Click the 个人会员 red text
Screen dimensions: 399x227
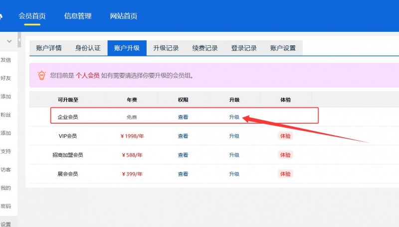[x=88, y=75]
